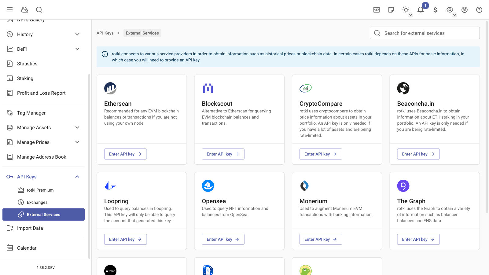Viewport: 489px width, 275px height.
Task: Open Manage Address Book
Action: [43, 157]
